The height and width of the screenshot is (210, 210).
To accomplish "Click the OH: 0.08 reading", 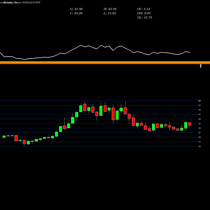I will coord(144,13).
